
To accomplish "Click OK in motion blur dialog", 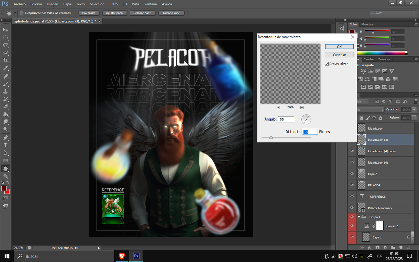I will coord(339,47).
